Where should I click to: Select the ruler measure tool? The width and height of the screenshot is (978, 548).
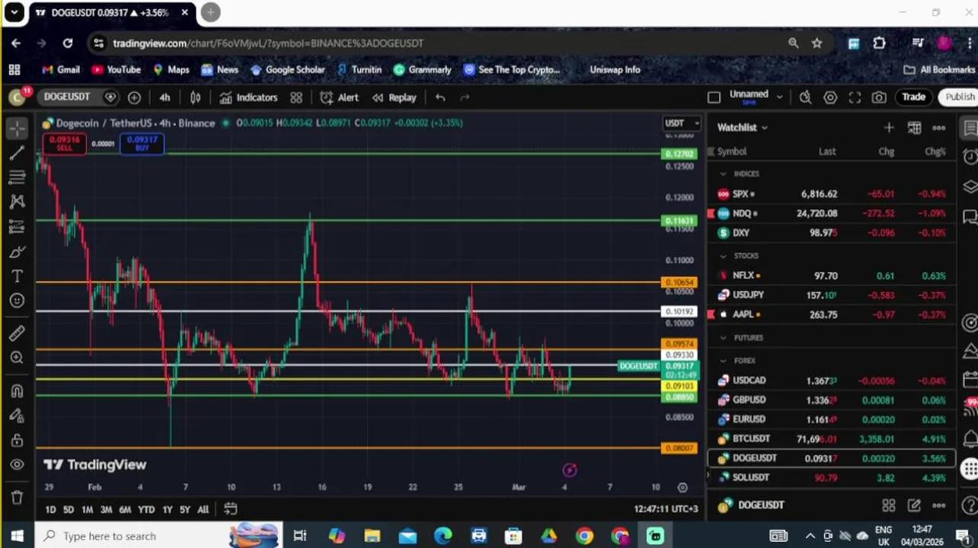pyautogui.click(x=17, y=333)
